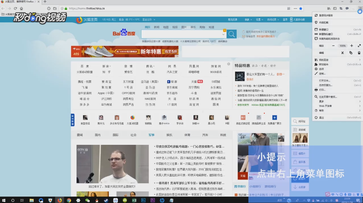This screenshot has width=363, height=203.
Task: Open the settings dropdown in blue header
Action: click(259, 20)
